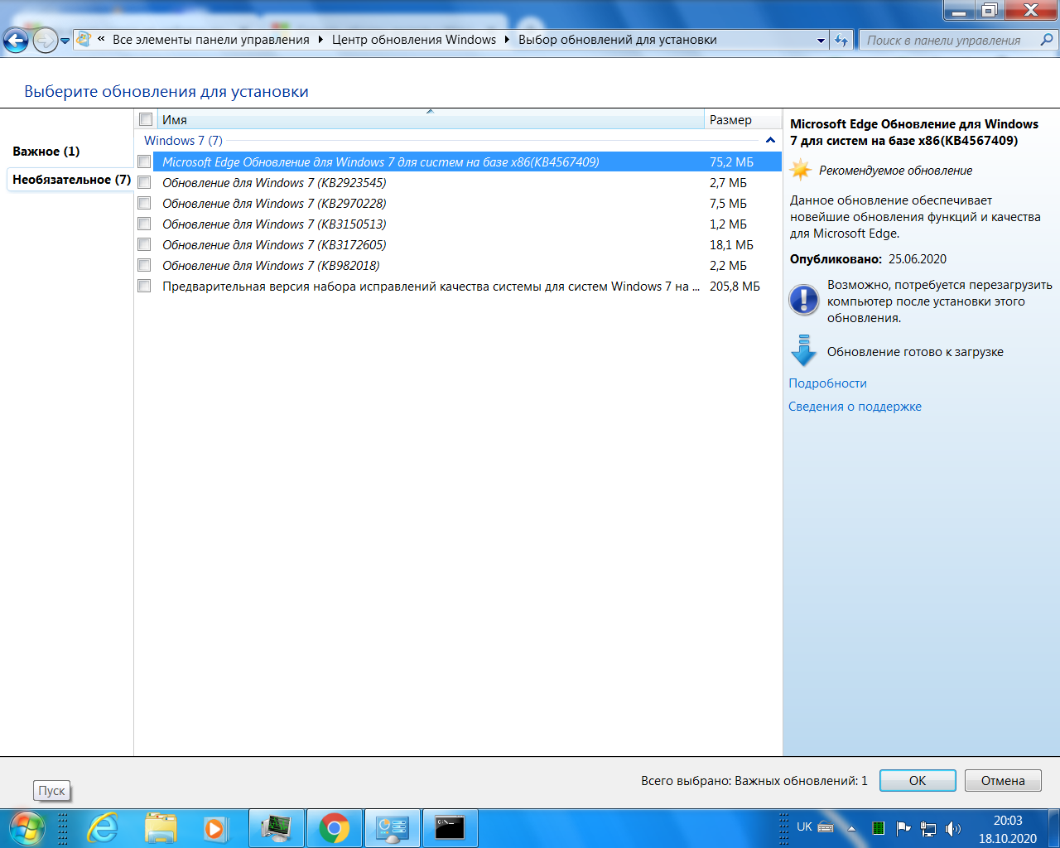Open 'Все элементы панели управления' breadcrumb
Image resolution: width=1060 pixels, height=848 pixels.
pos(211,40)
